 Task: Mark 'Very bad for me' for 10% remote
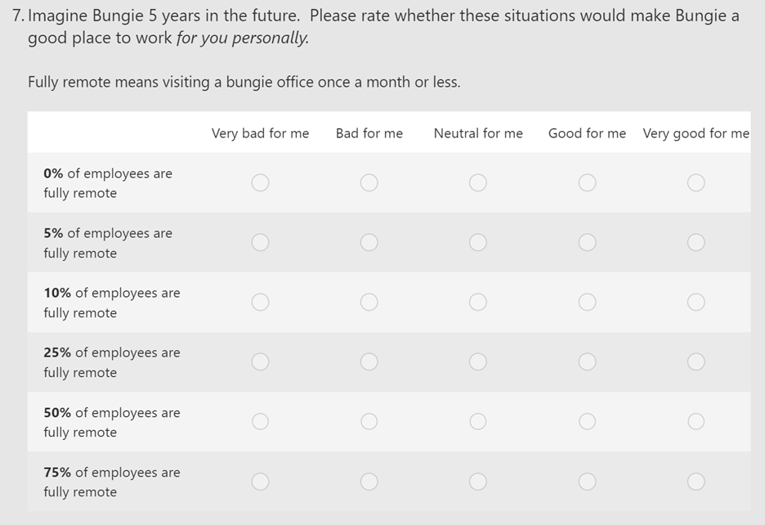click(x=260, y=302)
